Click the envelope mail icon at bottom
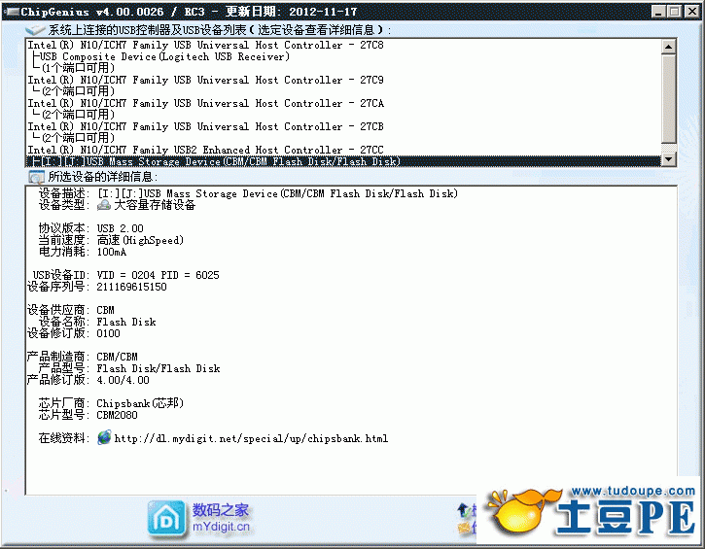The width and height of the screenshot is (705, 549). click(464, 528)
